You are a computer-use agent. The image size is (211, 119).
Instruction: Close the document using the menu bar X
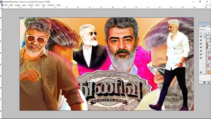[x=210, y=5]
